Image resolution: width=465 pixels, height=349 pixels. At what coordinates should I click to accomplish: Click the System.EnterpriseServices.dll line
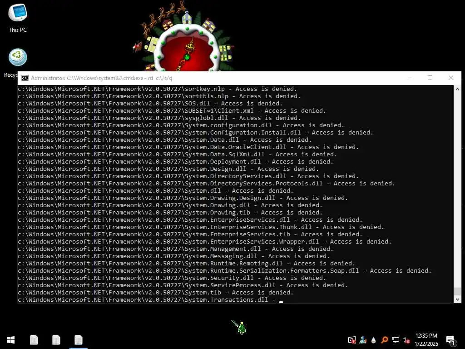190,220
